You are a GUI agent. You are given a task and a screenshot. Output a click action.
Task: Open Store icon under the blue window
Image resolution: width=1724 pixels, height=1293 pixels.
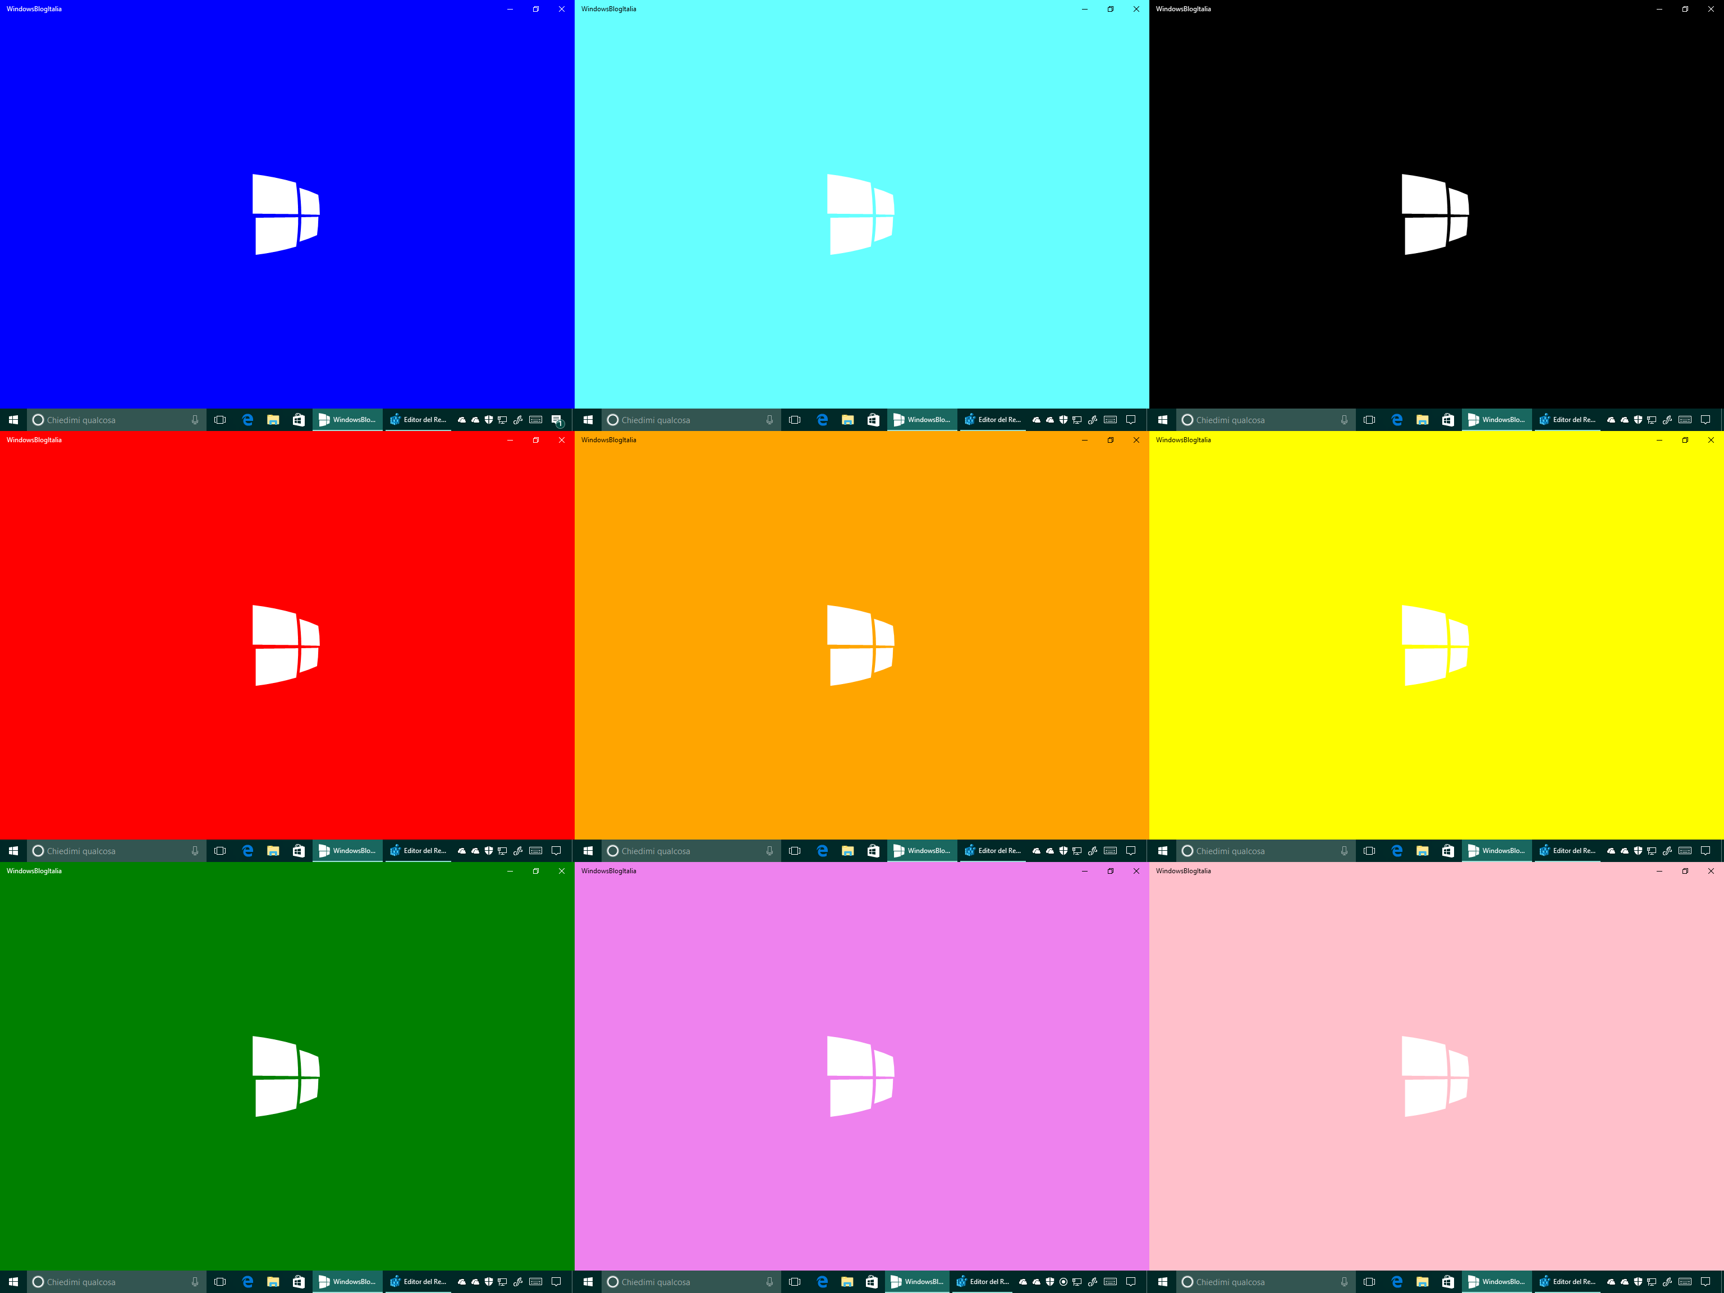point(299,420)
